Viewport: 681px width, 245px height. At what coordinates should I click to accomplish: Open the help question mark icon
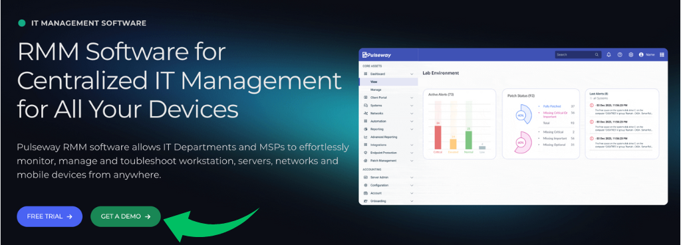pyautogui.click(x=620, y=55)
